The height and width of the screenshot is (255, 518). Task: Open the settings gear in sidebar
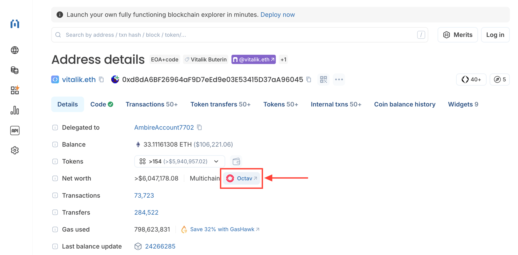(15, 150)
